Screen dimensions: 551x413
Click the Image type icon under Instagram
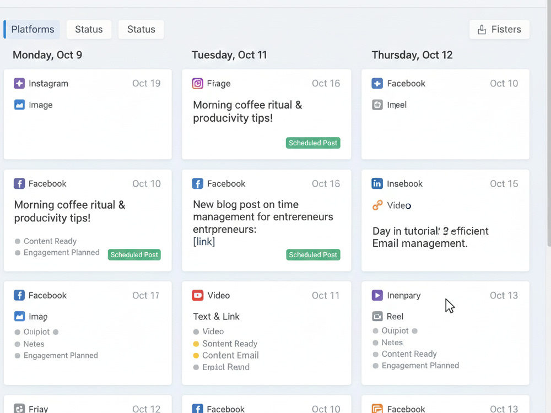click(x=19, y=105)
